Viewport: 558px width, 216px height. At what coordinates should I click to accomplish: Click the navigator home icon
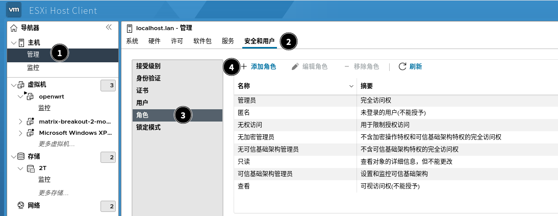point(14,28)
